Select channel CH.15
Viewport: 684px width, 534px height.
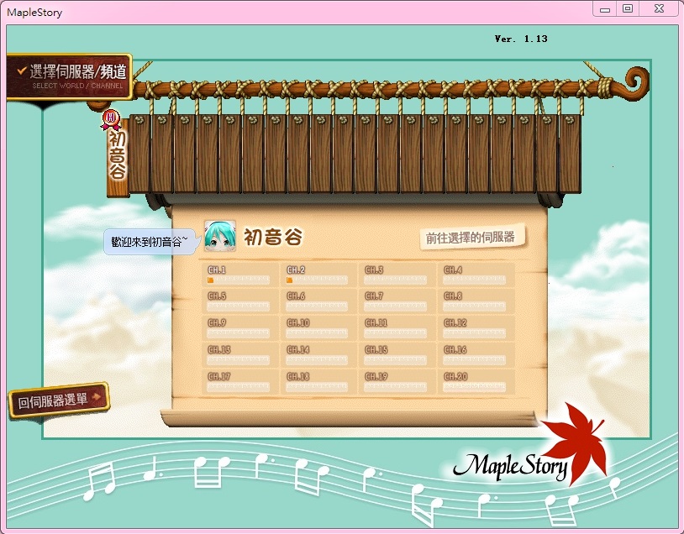pyautogui.click(x=397, y=355)
